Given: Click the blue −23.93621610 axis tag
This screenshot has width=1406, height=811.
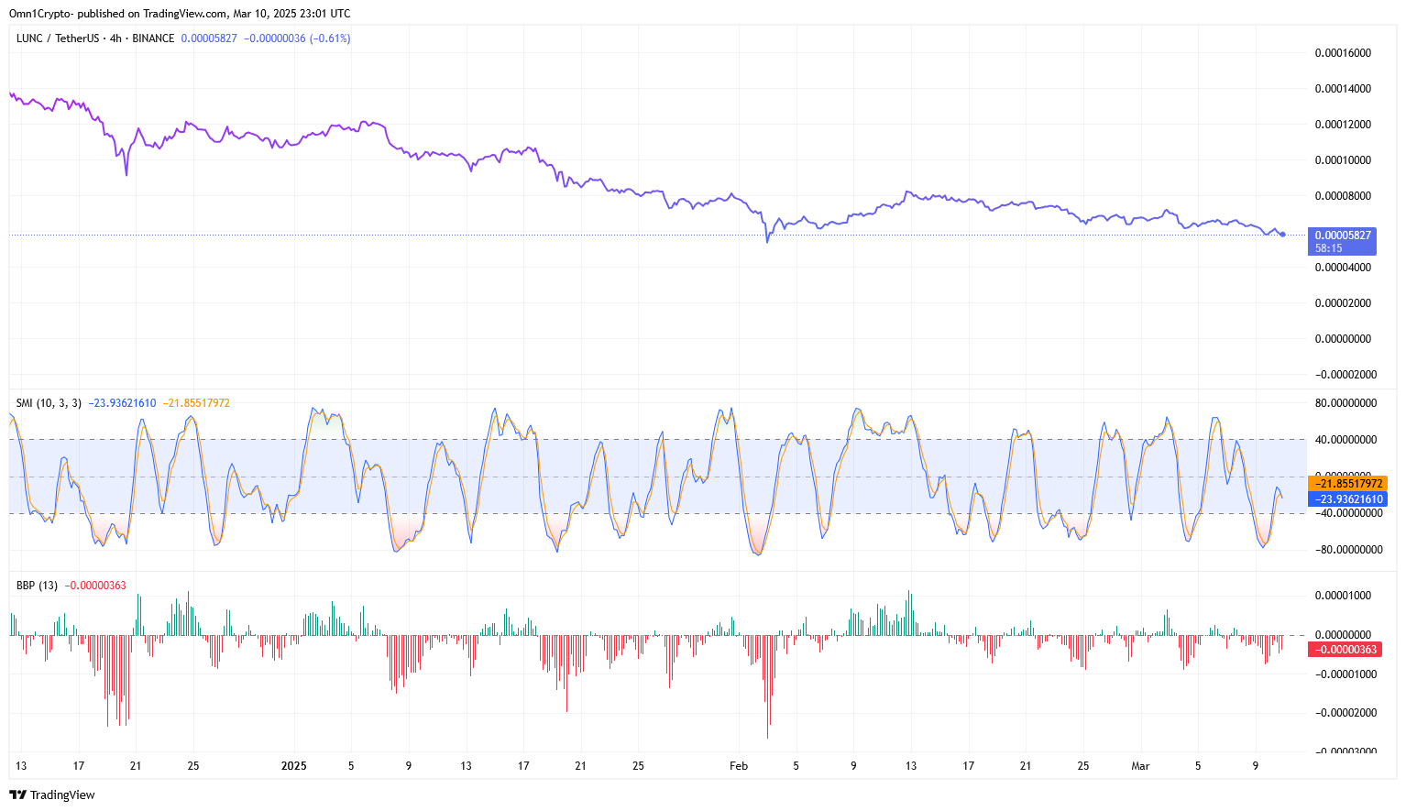Looking at the screenshot, I should [1347, 499].
